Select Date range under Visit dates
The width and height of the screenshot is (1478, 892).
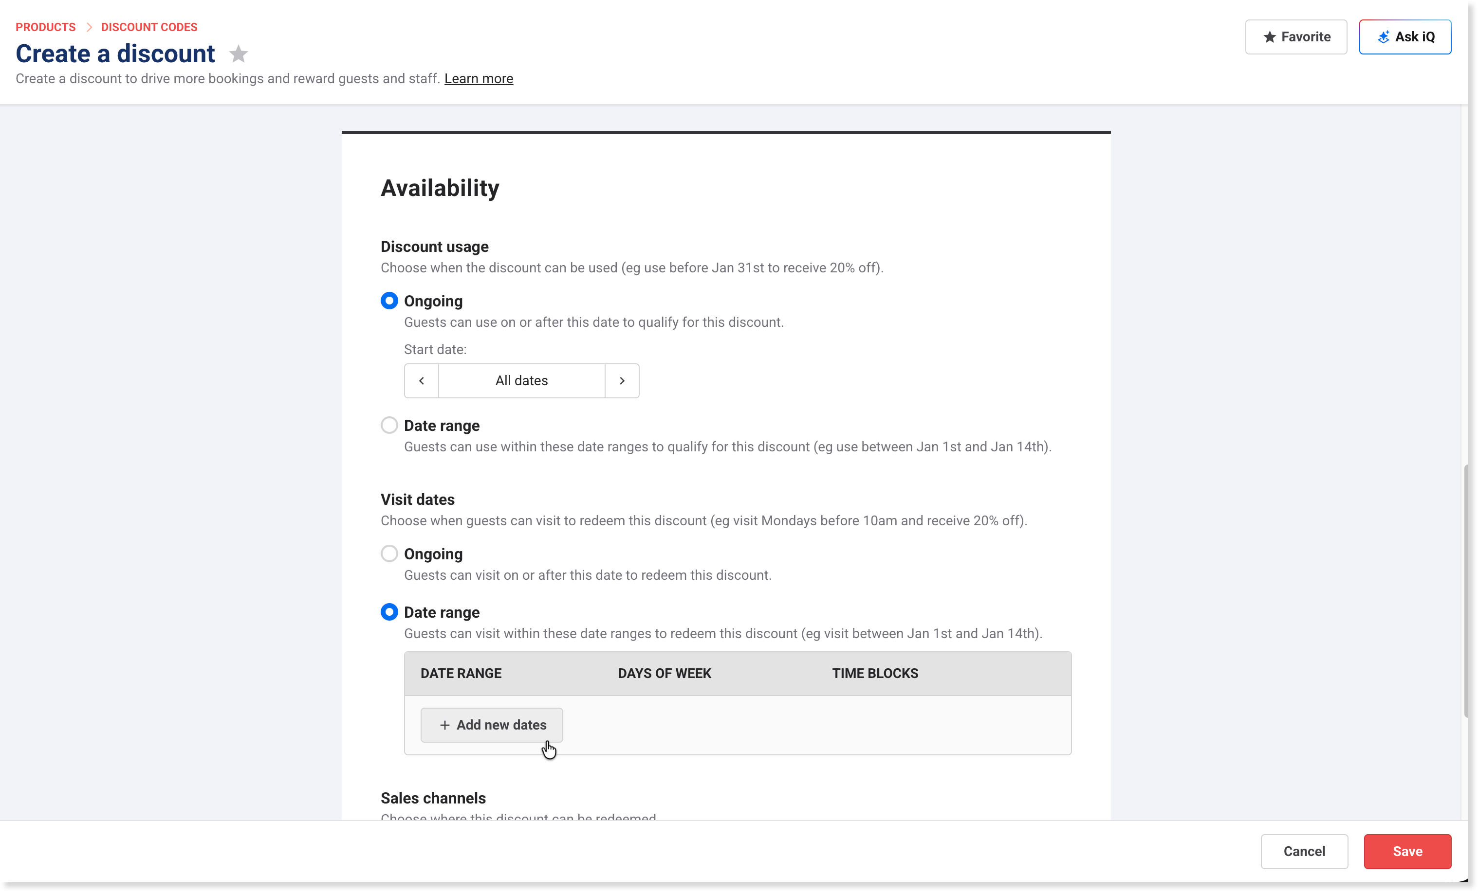click(389, 612)
